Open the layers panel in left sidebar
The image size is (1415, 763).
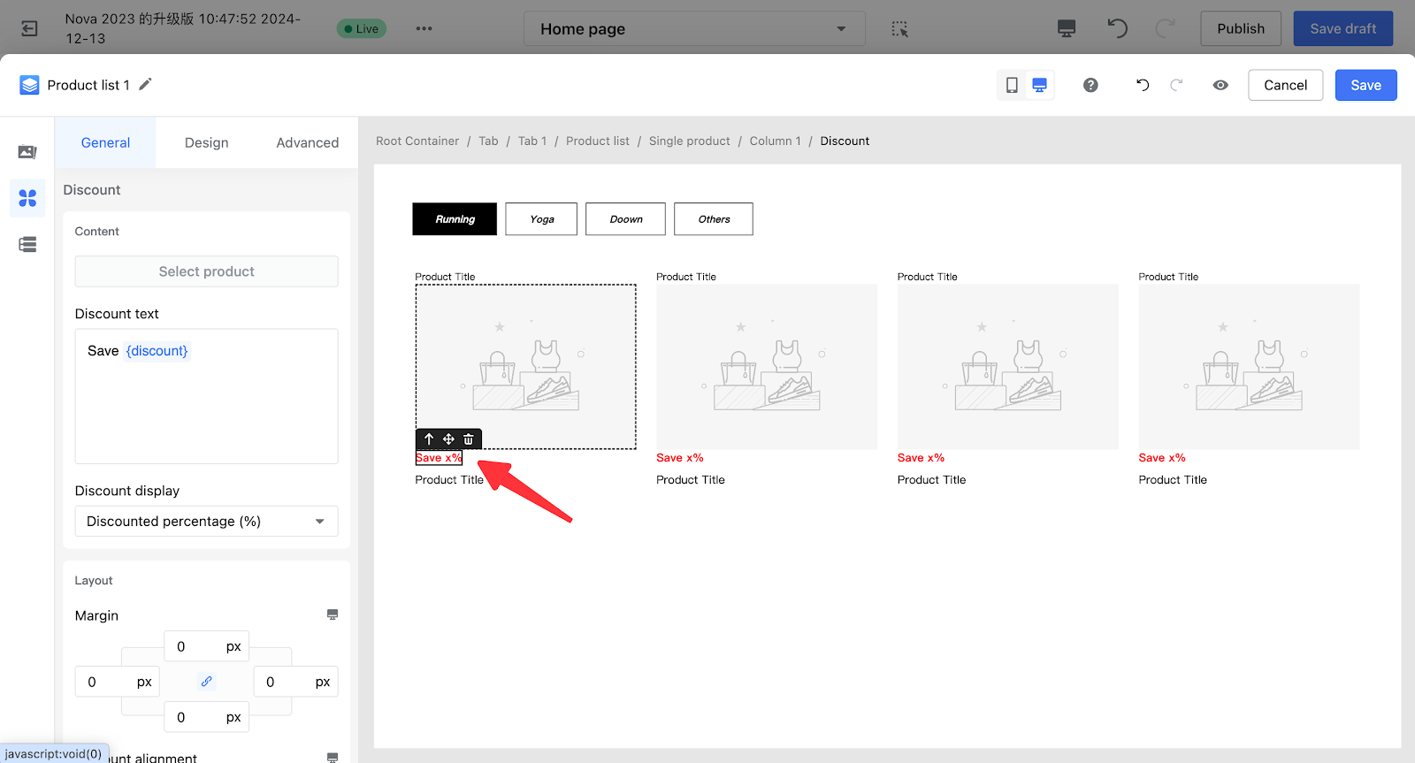tap(27, 245)
